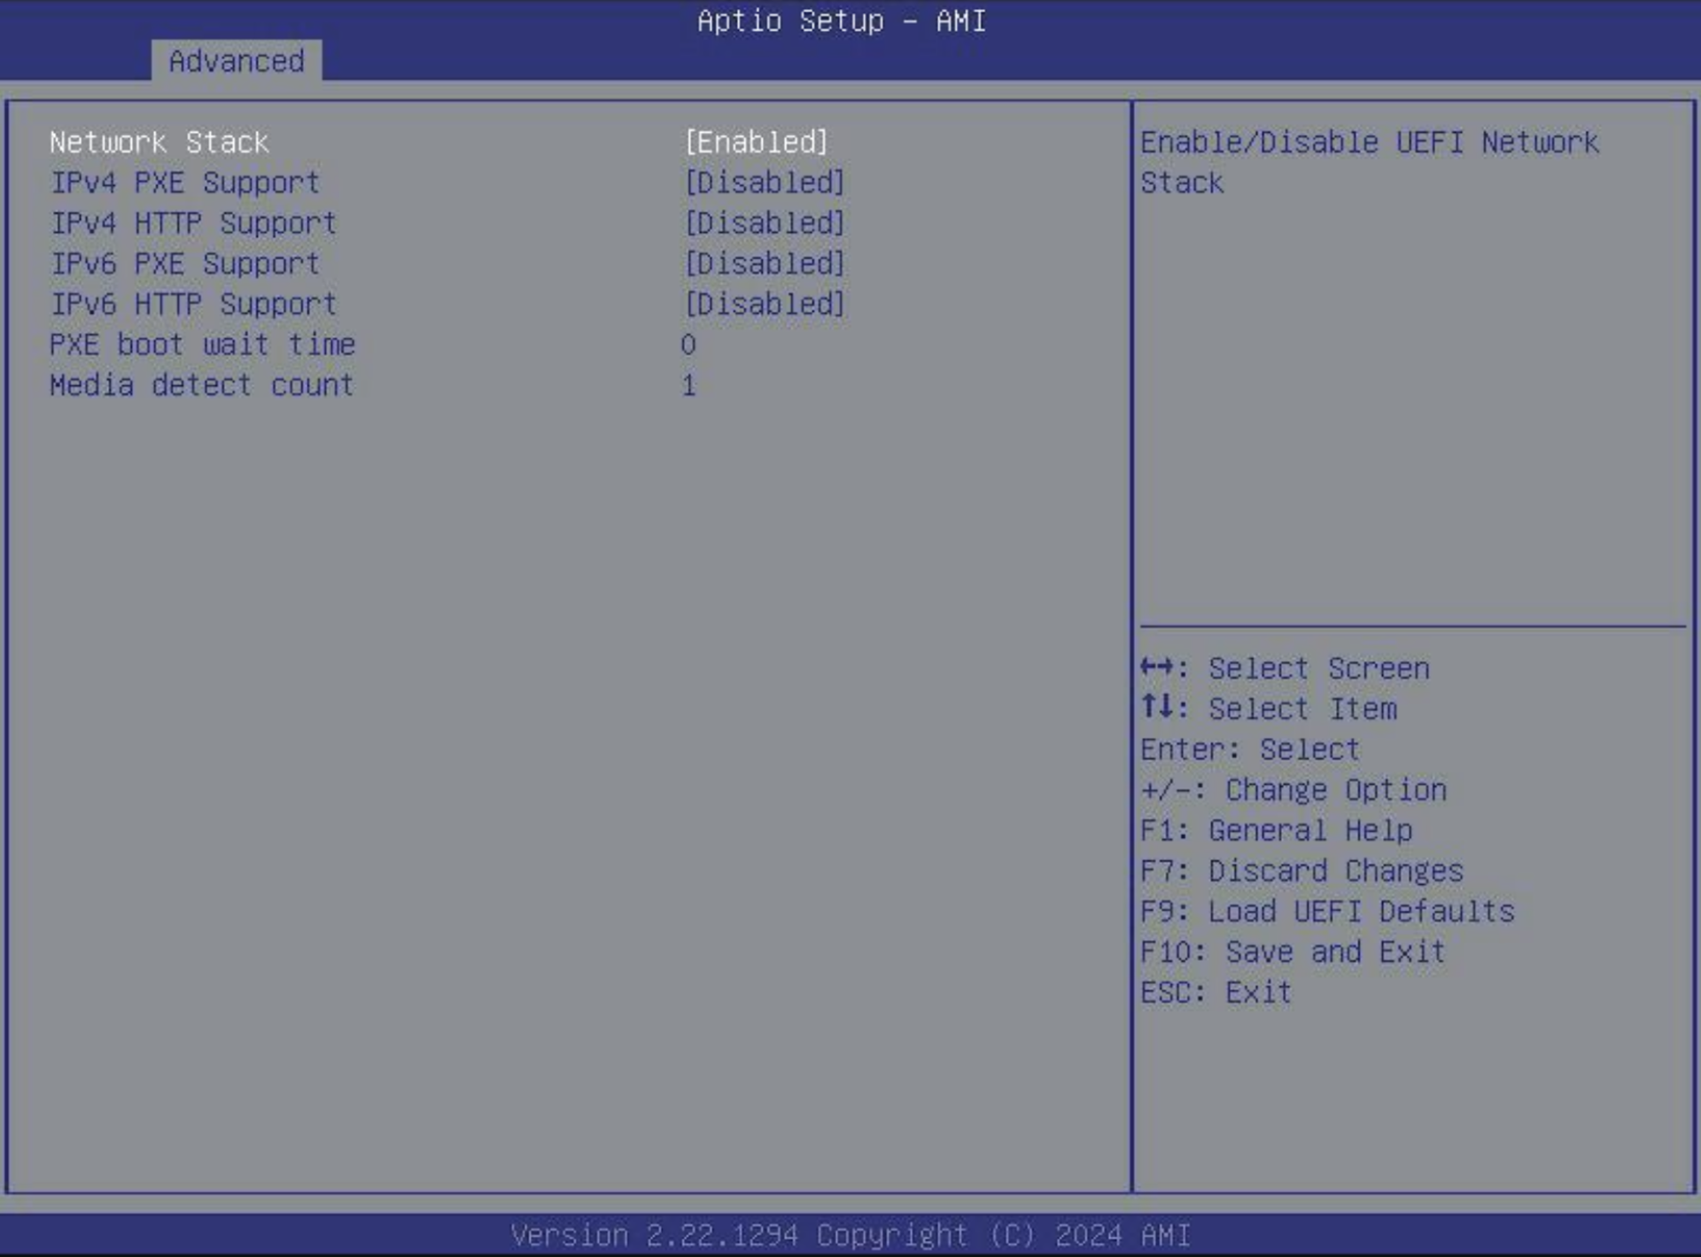Select IPv6 HTTP Support label
1701x1257 pixels.
pos(193,305)
